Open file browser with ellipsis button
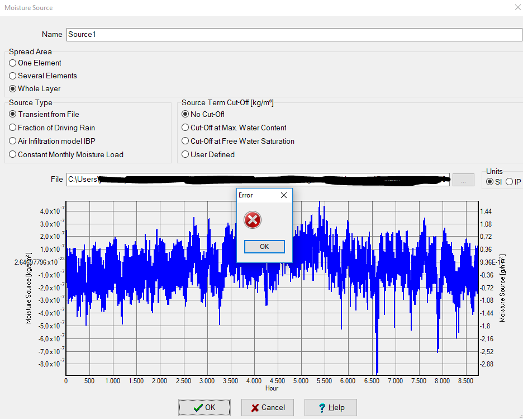Viewport: 523px width, 419px height. pyautogui.click(x=463, y=180)
